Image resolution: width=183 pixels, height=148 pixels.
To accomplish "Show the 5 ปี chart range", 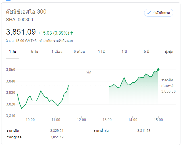I will tap(146, 52).
